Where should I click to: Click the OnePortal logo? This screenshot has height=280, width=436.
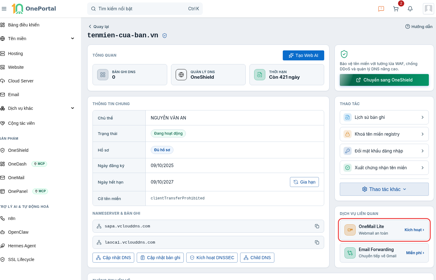coord(34,9)
